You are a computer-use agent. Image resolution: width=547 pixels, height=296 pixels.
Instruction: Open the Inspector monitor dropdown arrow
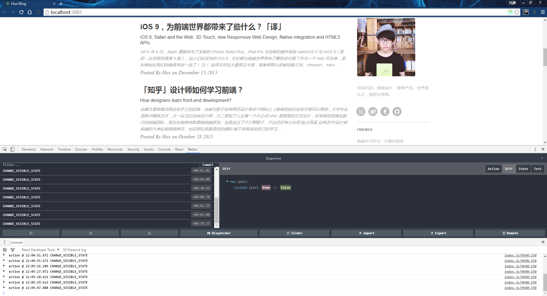coord(542,158)
